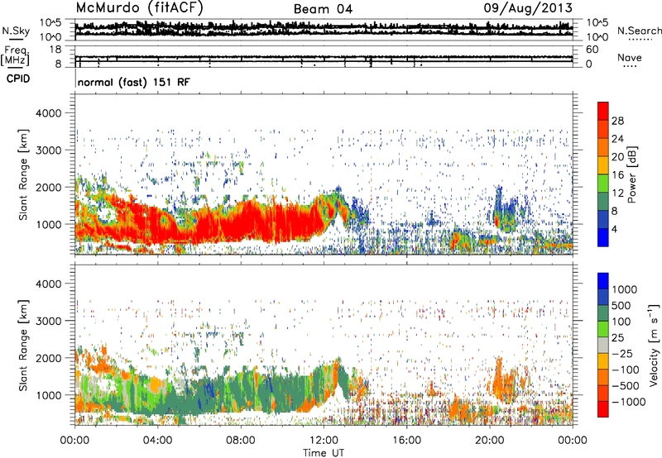Click the "Power [dB]" colorbar title
The image size is (662, 458).
tap(631, 174)
